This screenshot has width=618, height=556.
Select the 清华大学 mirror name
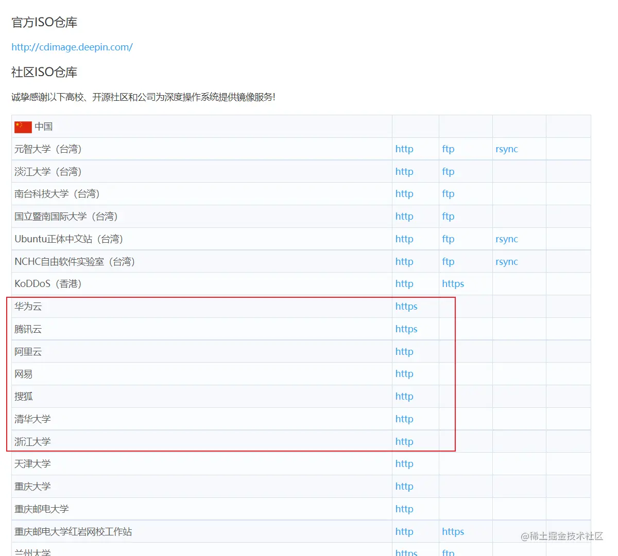pyautogui.click(x=32, y=419)
